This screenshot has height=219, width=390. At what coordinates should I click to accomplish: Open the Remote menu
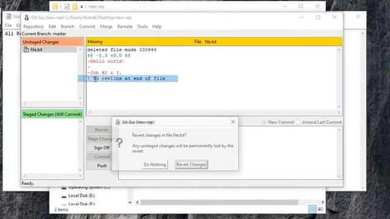(x=125, y=26)
